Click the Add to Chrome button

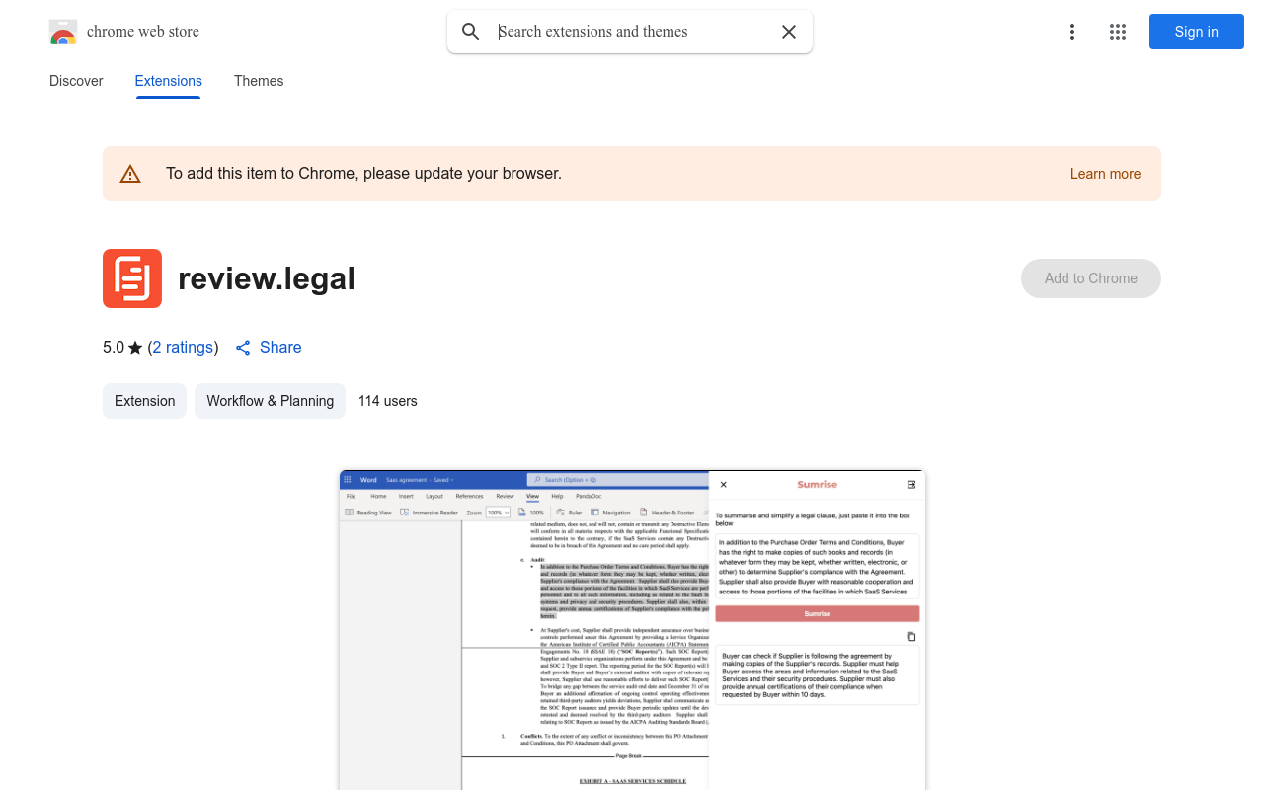click(x=1091, y=278)
